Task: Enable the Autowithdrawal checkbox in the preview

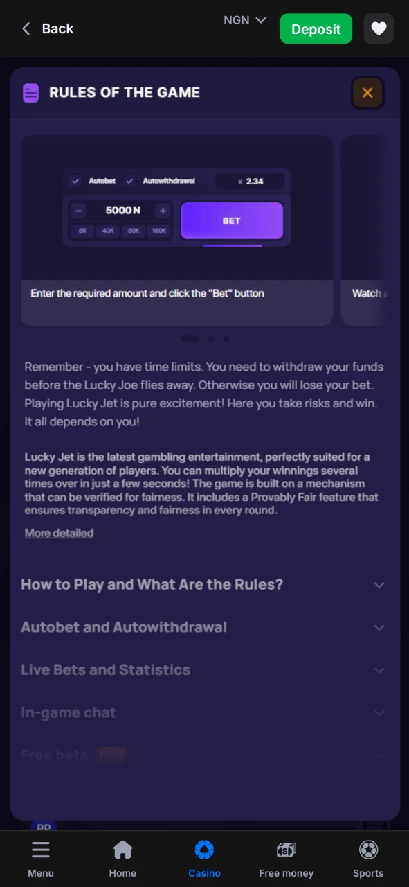Action: click(x=129, y=181)
